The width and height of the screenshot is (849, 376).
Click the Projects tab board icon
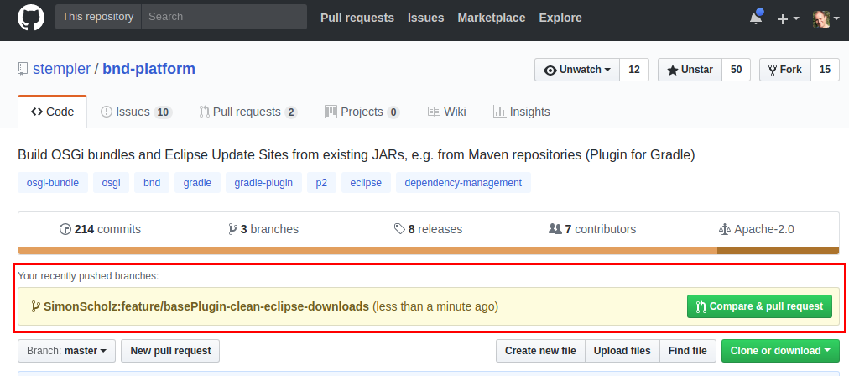click(331, 112)
